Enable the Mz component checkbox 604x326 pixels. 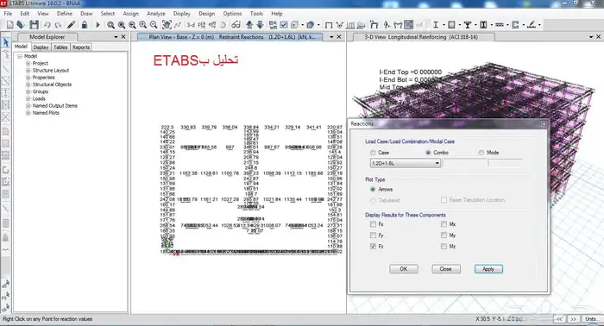444,247
